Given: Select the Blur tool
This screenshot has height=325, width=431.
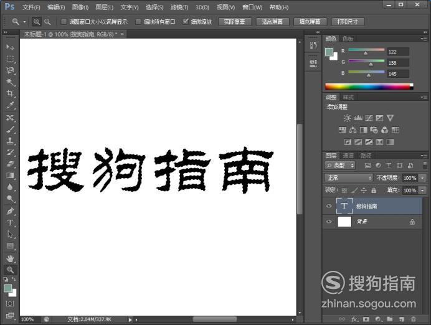Looking at the screenshot, I should [x=10, y=187].
